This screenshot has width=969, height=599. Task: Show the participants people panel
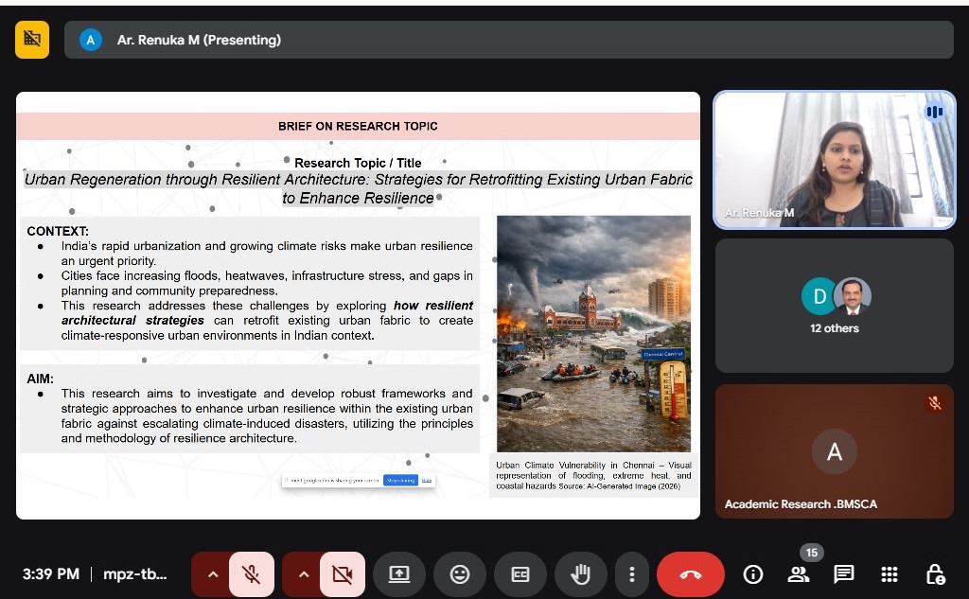pos(799,574)
